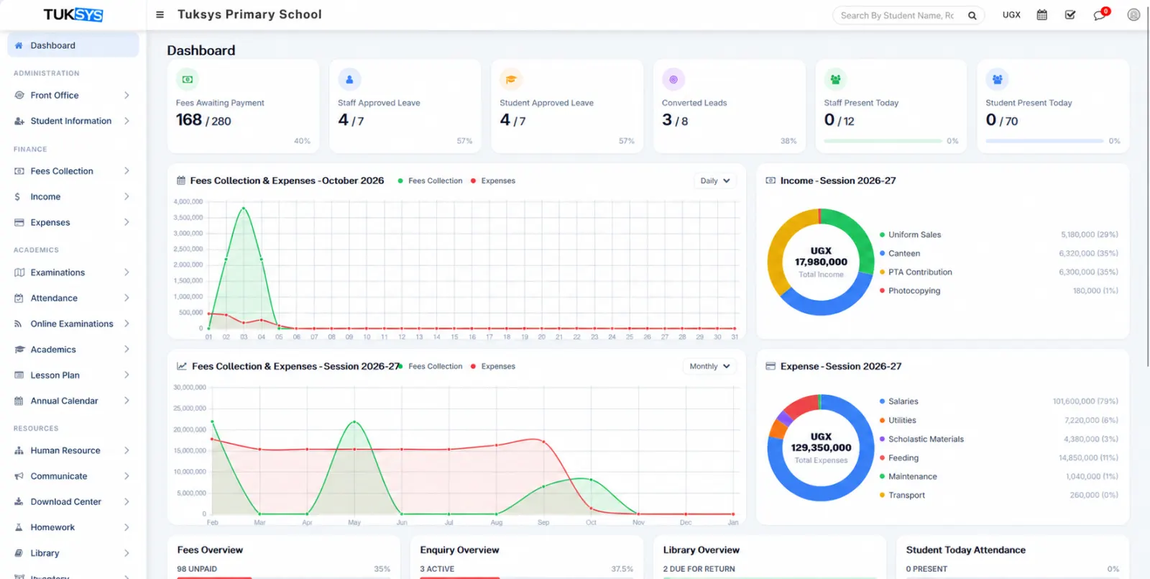Click the Staff Present Today card icon
The width and height of the screenshot is (1150, 579).
pos(835,79)
